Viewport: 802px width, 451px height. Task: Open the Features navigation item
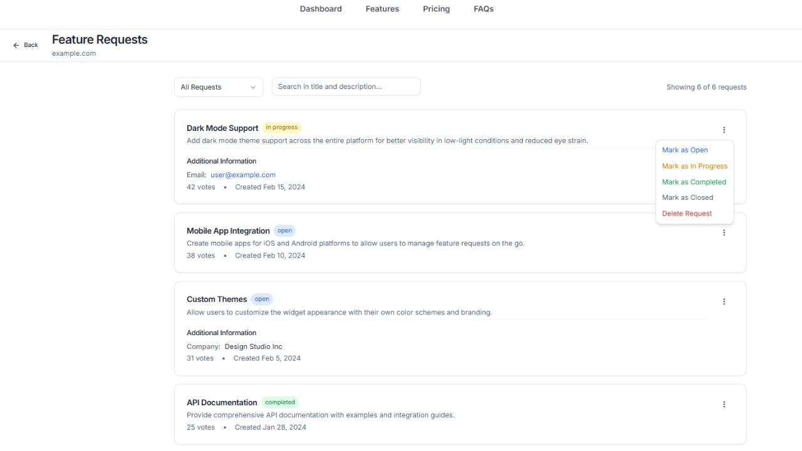point(382,9)
